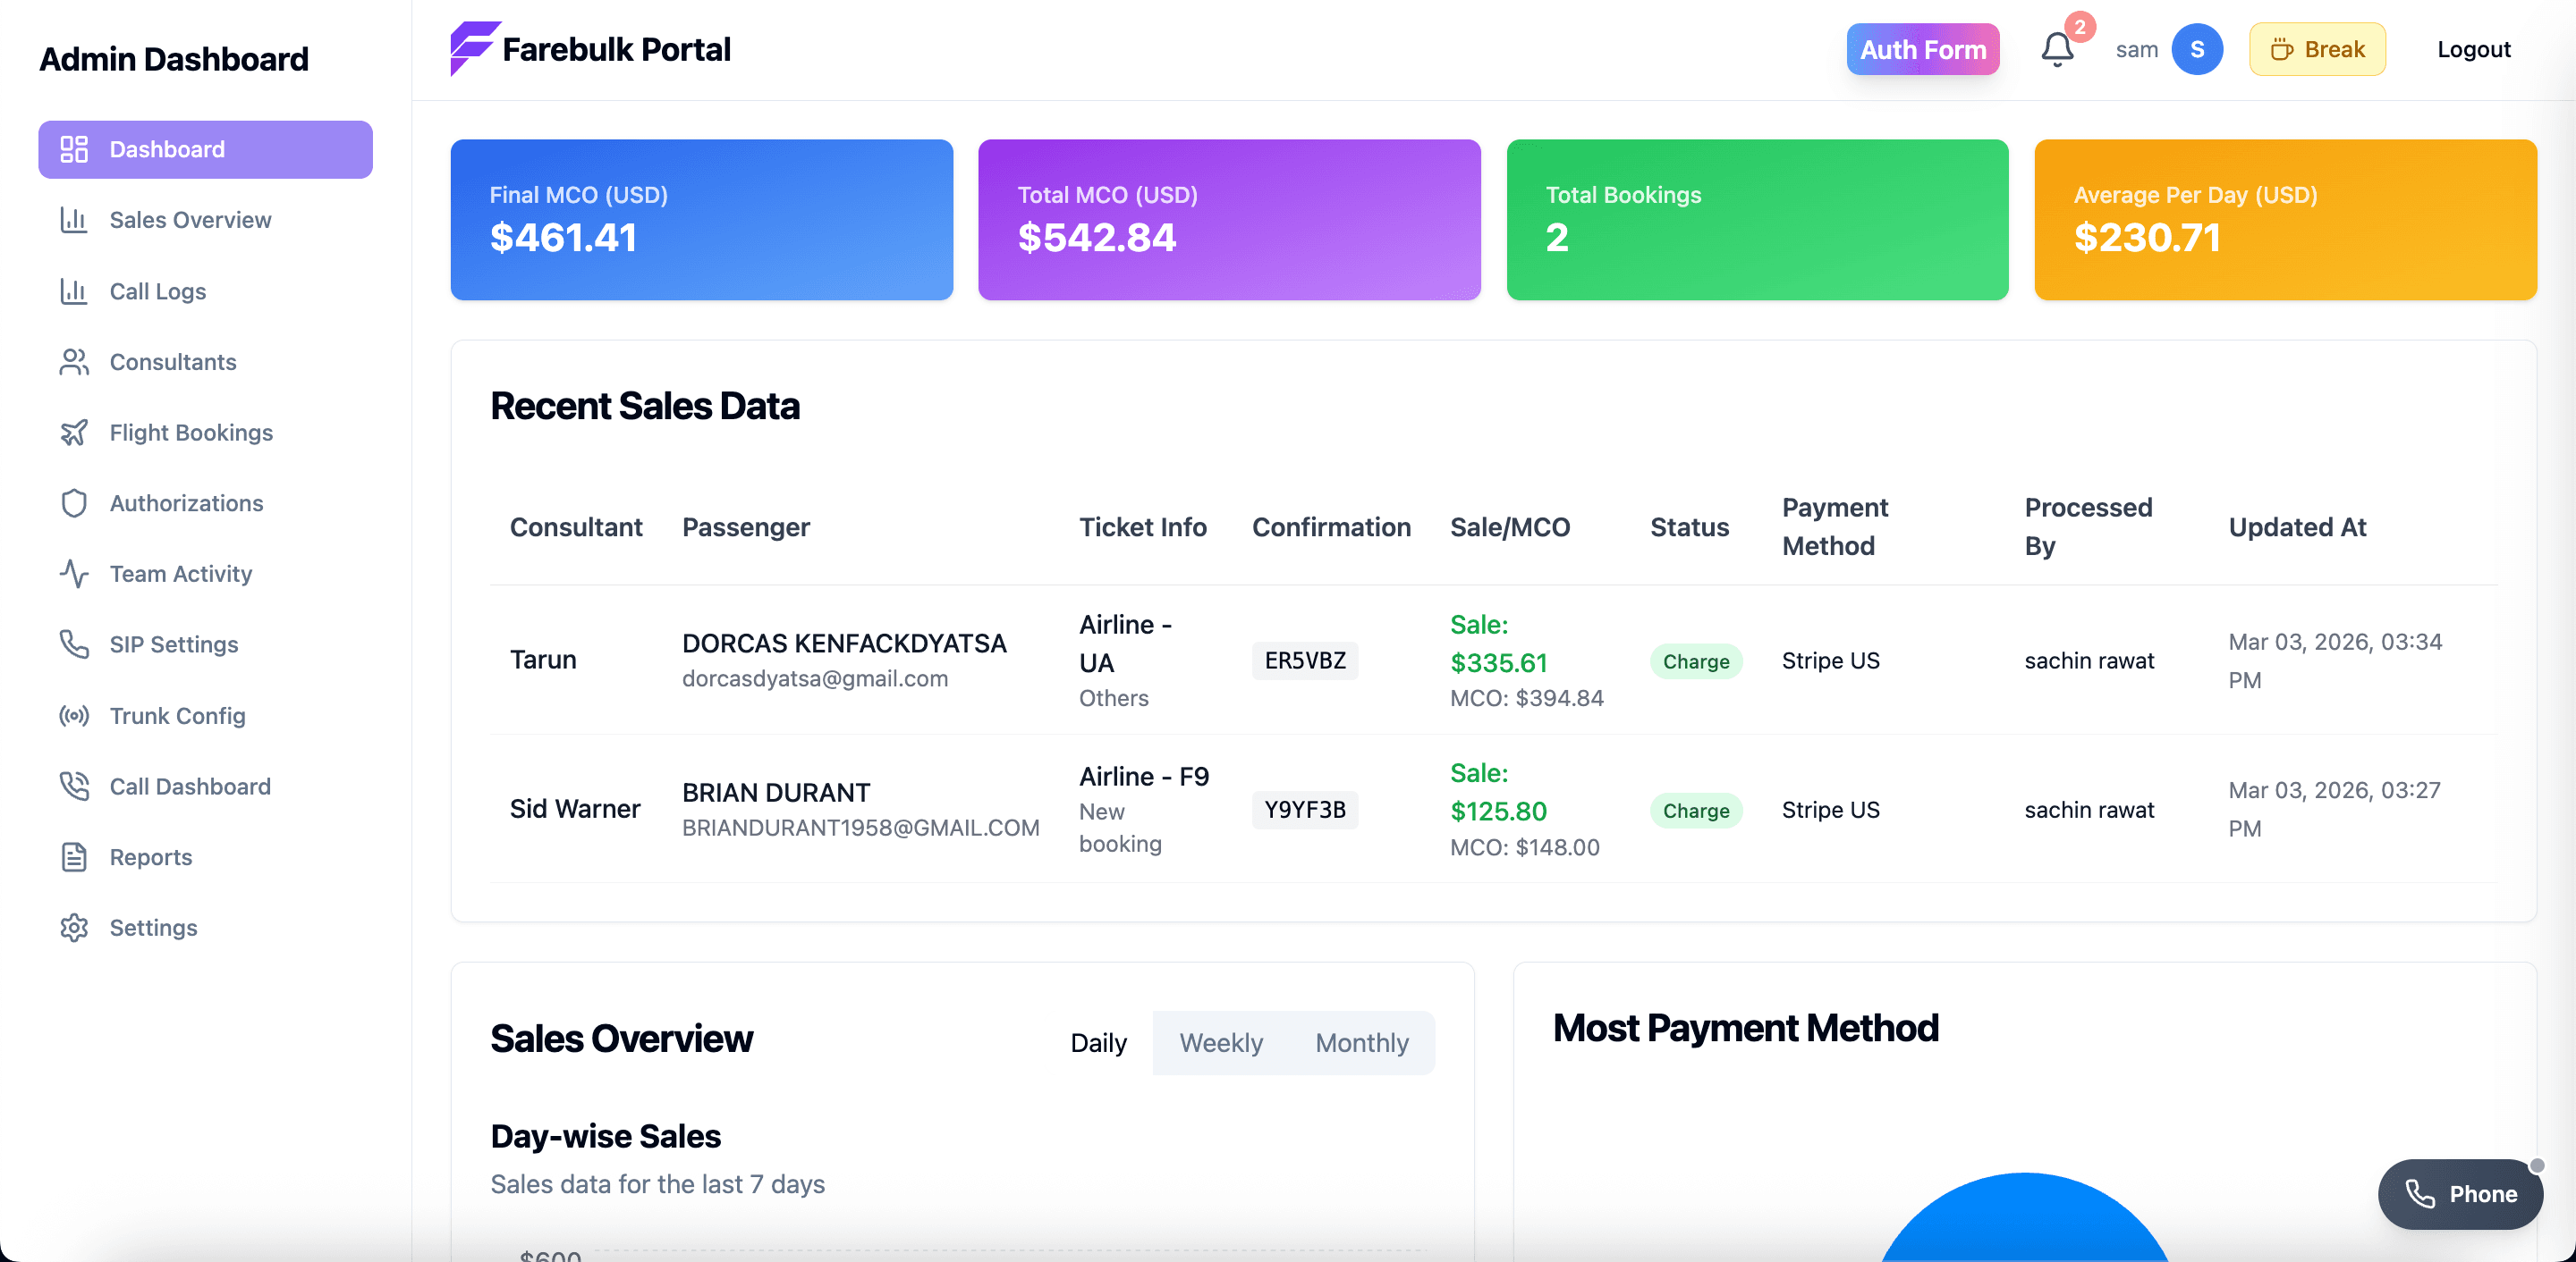Image resolution: width=2576 pixels, height=1262 pixels.
Task: Click sam's blue avatar circle
Action: [2196, 50]
